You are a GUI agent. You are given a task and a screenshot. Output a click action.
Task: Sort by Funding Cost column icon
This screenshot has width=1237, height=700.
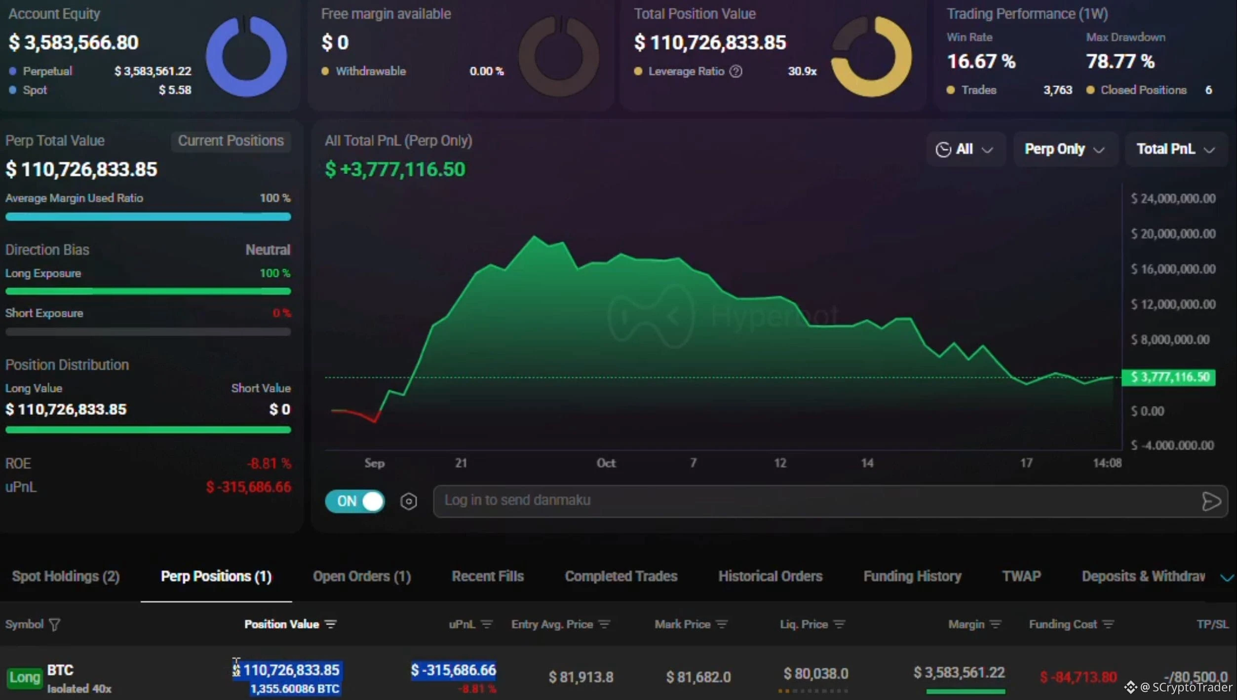pos(1108,624)
